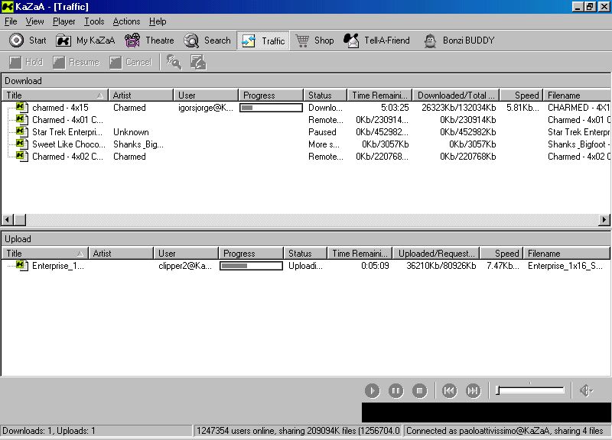Open Tell-A-Friend from toolbar
The width and height of the screenshot is (612, 440).
(376, 40)
